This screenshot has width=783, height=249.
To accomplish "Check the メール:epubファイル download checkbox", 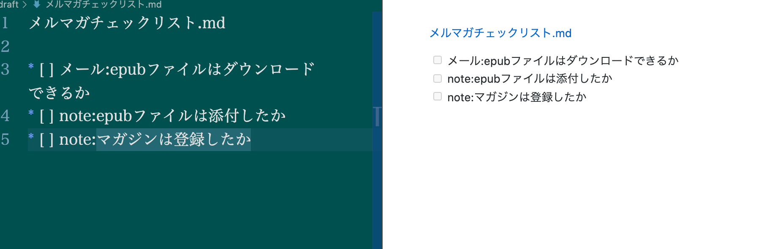I will (x=438, y=60).
